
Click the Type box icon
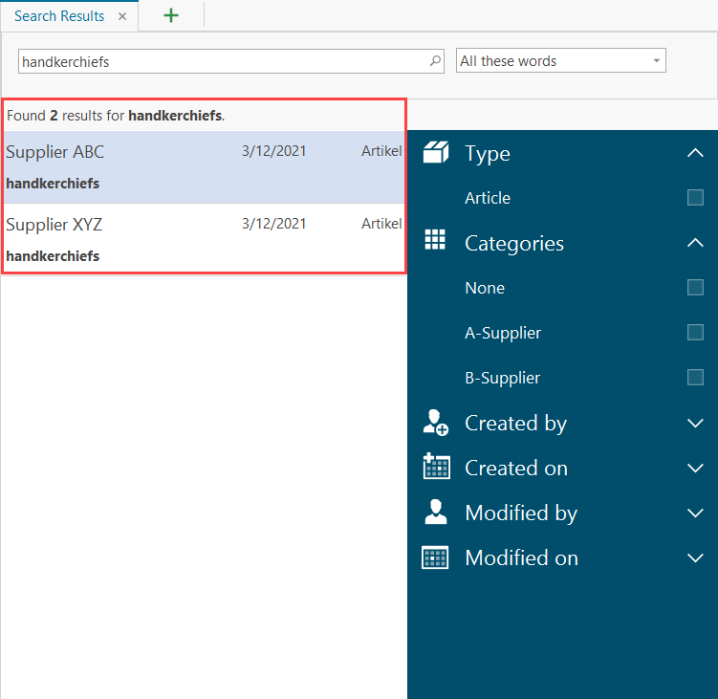[436, 153]
